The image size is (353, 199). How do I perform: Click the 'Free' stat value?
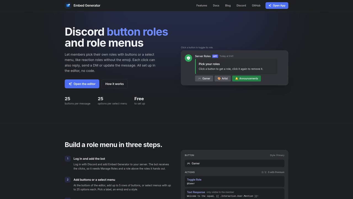139,99
